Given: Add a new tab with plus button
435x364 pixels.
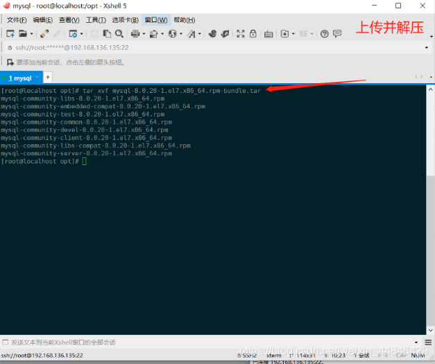Looking at the screenshot, I should click(x=48, y=78).
